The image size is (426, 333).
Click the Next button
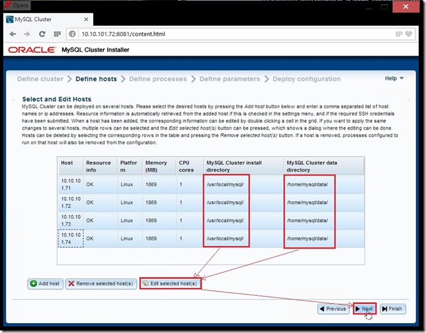[x=364, y=309]
